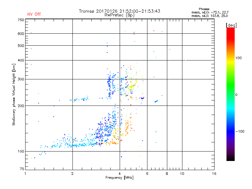The width and height of the screenshot is (252, 189).
Task: Click the 'Phases' statistics heading
Action: 204,9
